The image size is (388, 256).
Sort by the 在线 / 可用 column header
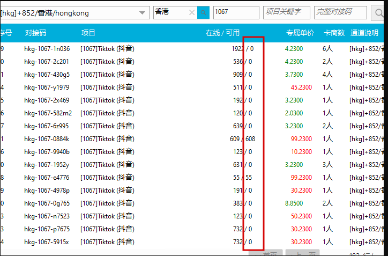(x=223, y=33)
